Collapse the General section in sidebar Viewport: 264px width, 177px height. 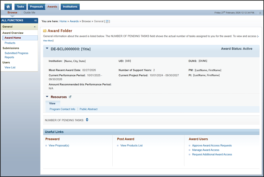click(x=34, y=27)
